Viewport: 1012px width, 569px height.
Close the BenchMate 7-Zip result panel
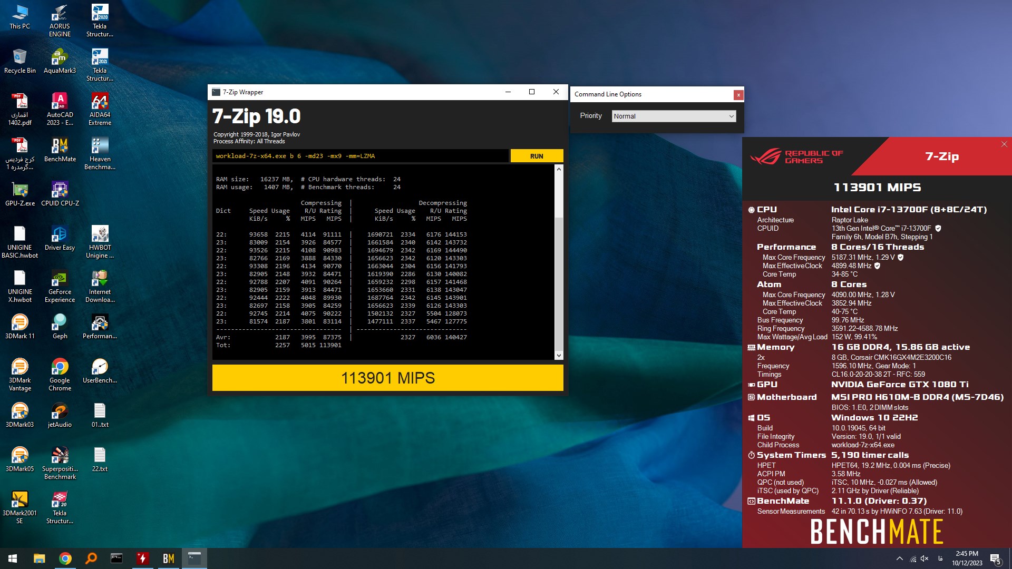point(1004,144)
